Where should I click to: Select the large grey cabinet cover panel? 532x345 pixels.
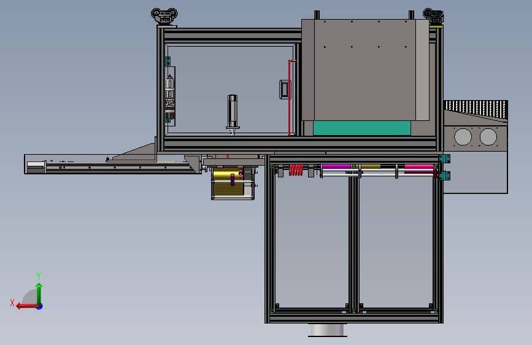365,69
